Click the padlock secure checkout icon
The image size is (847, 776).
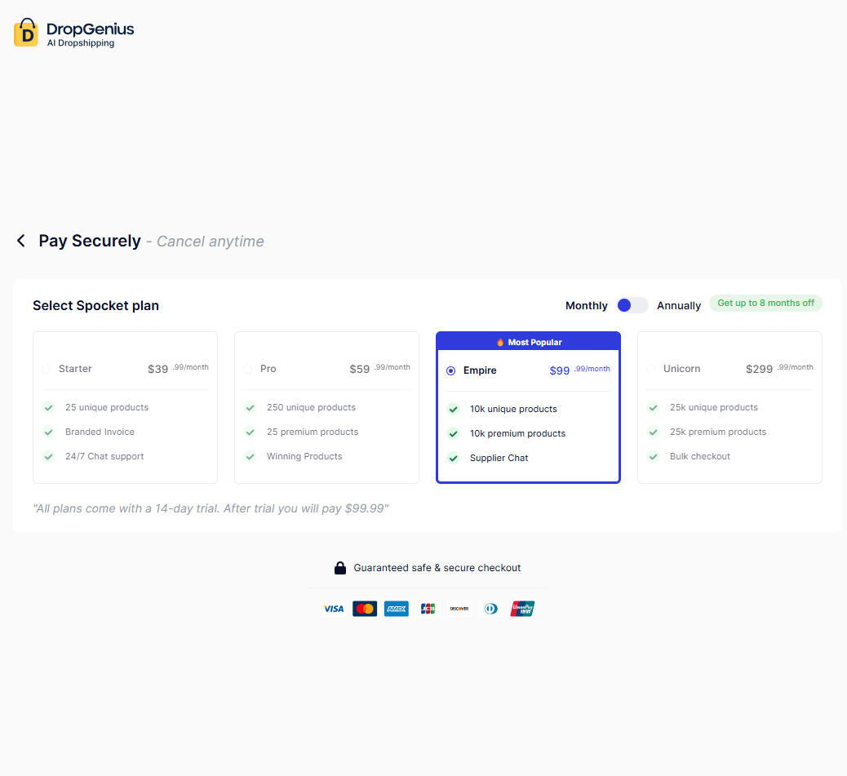tap(340, 568)
